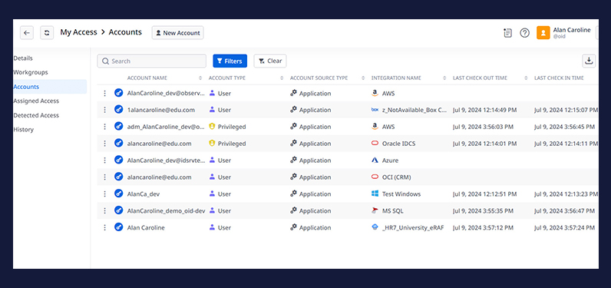The width and height of the screenshot is (611, 288).
Task: Click the download export icon
Action: [x=589, y=61]
